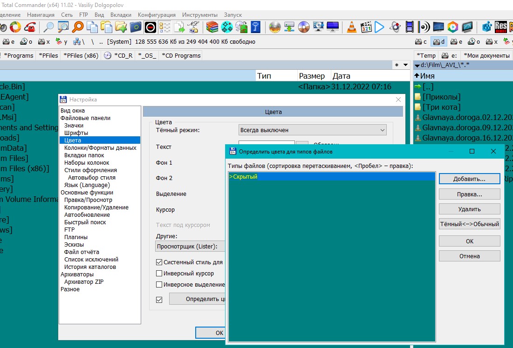Viewport: 513px width, 348px height.
Task: Click the blue T icon in toolbar
Action: point(255,27)
